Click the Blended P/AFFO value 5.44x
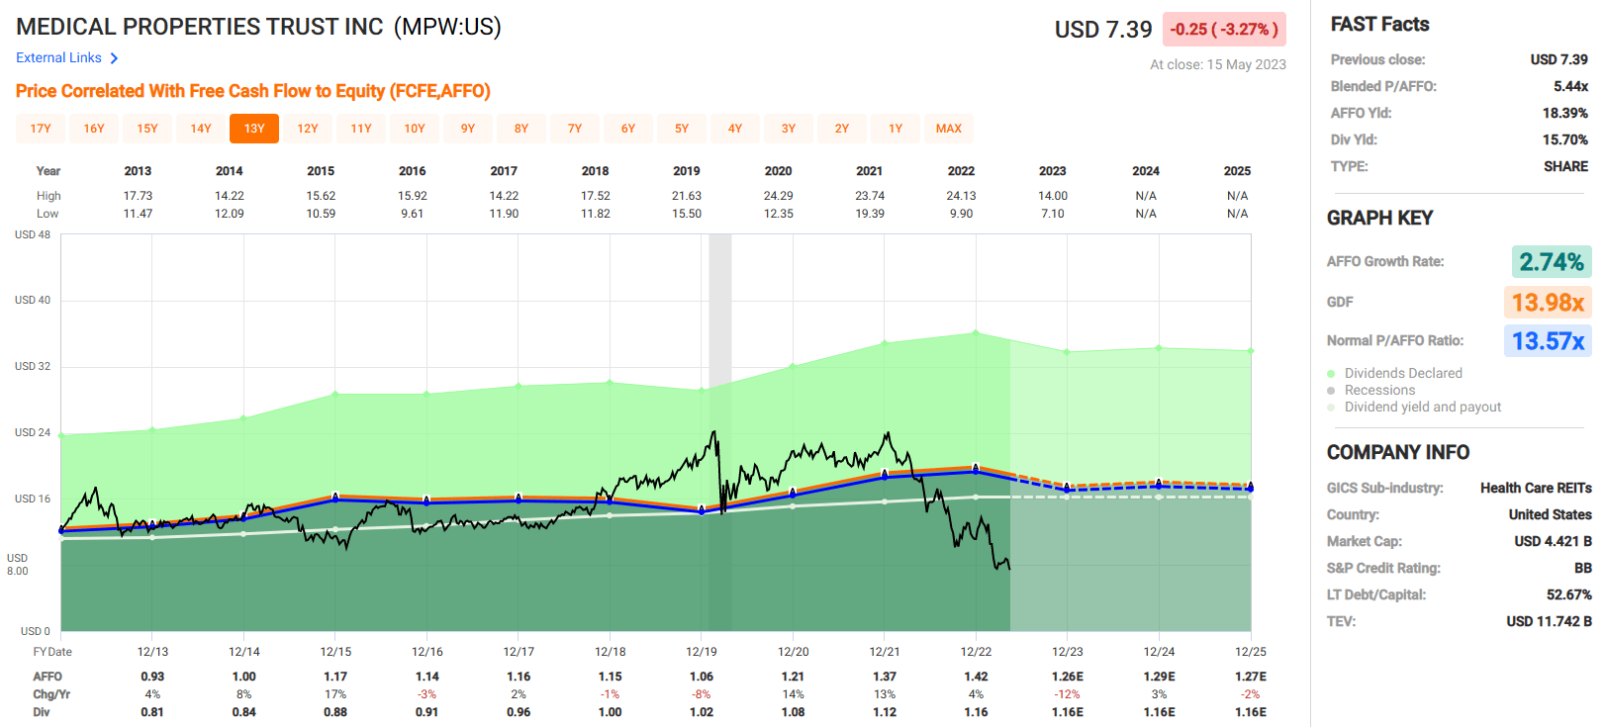 pos(1570,86)
